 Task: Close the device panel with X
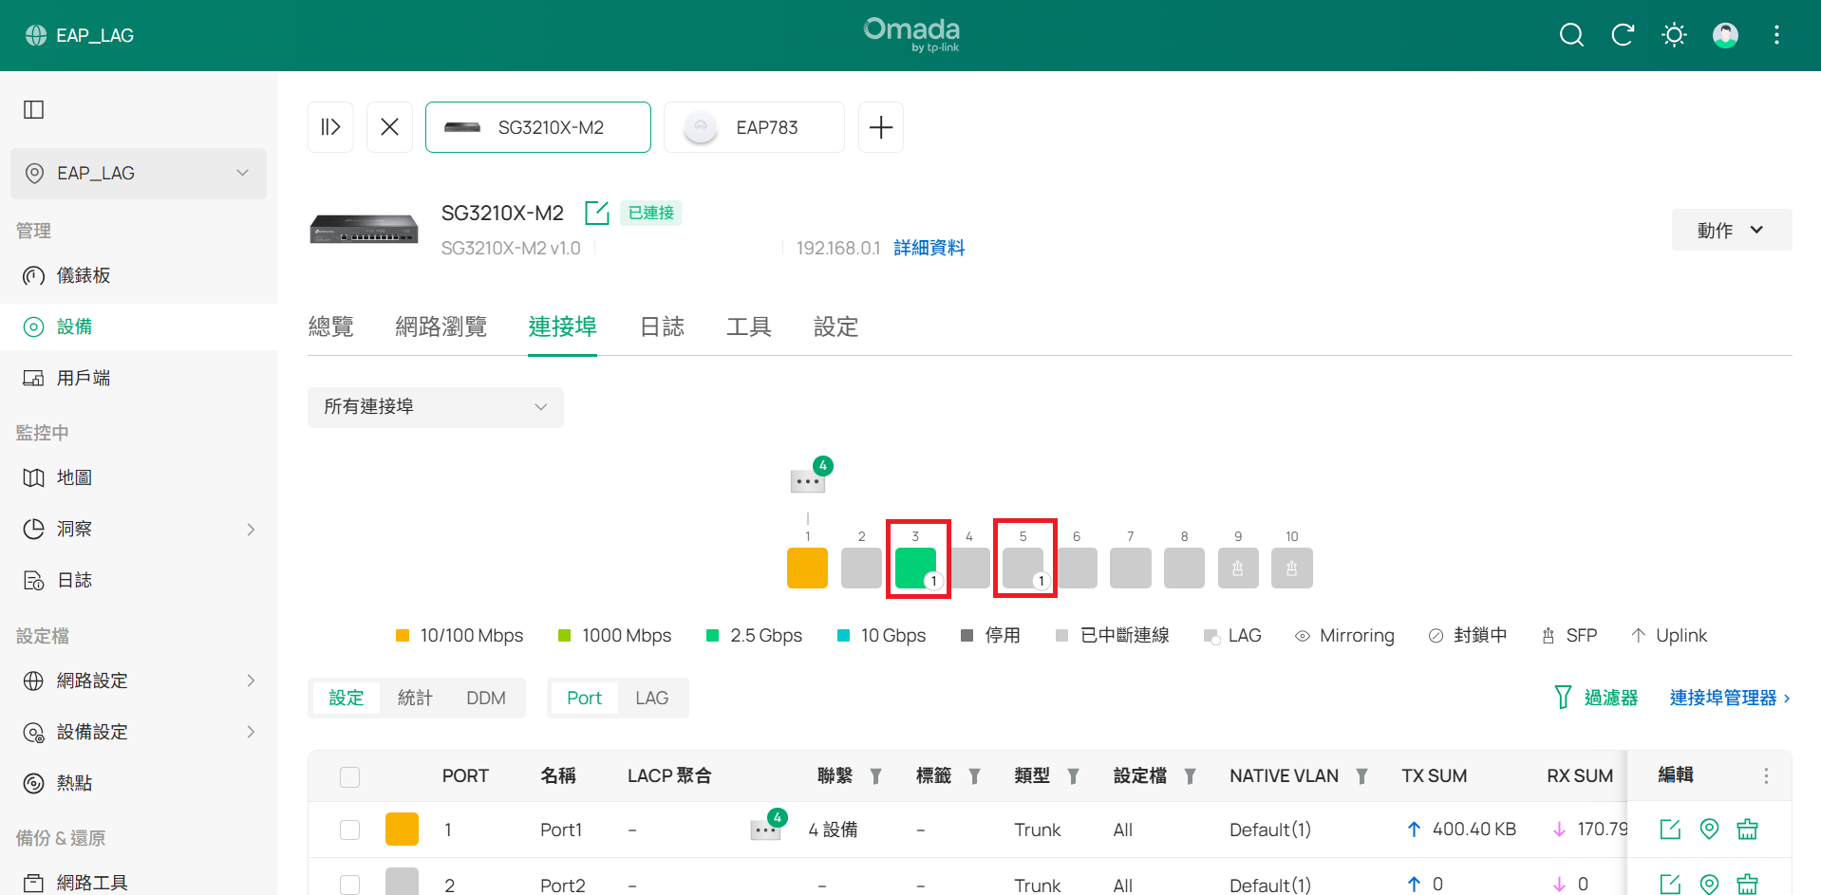[x=389, y=127]
